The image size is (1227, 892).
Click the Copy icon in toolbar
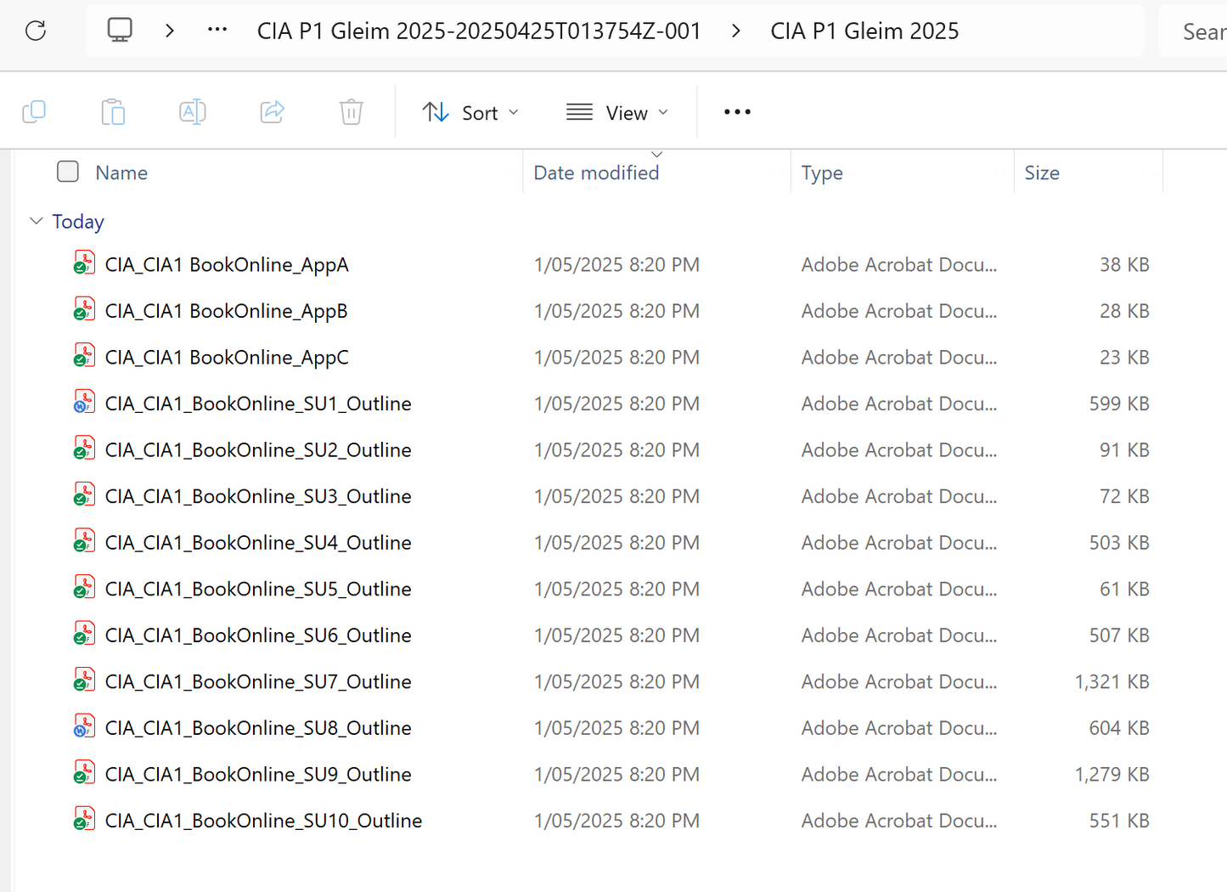point(34,112)
